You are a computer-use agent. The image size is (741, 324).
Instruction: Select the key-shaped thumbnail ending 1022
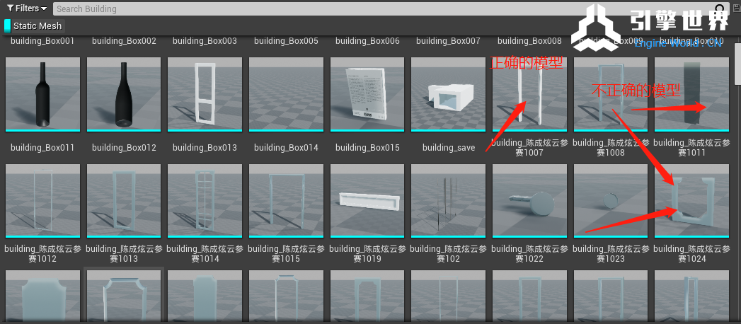(529, 201)
